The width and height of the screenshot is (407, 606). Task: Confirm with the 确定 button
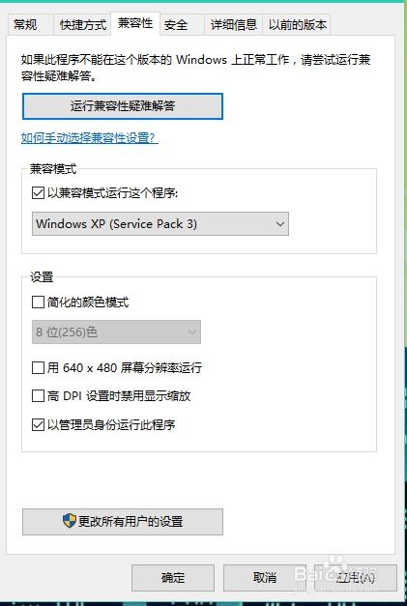[x=173, y=578]
